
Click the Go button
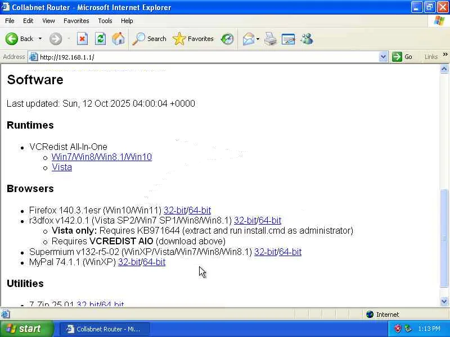(402, 57)
